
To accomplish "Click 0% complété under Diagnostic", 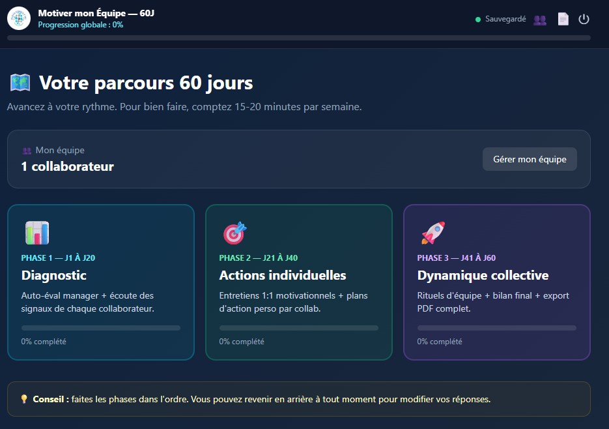I will 44,342.
